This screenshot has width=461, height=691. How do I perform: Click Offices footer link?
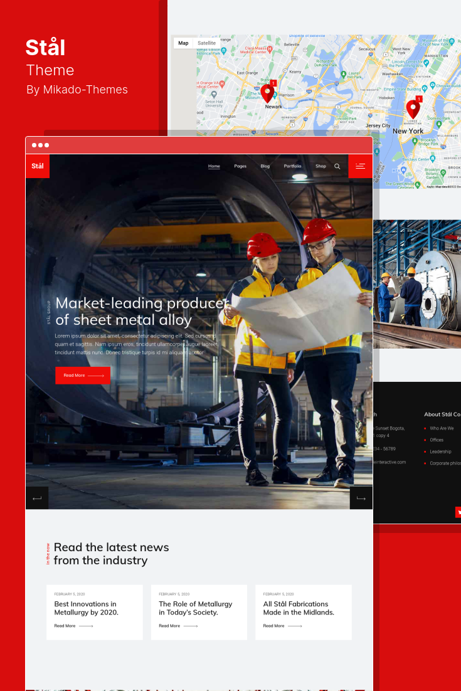click(437, 440)
